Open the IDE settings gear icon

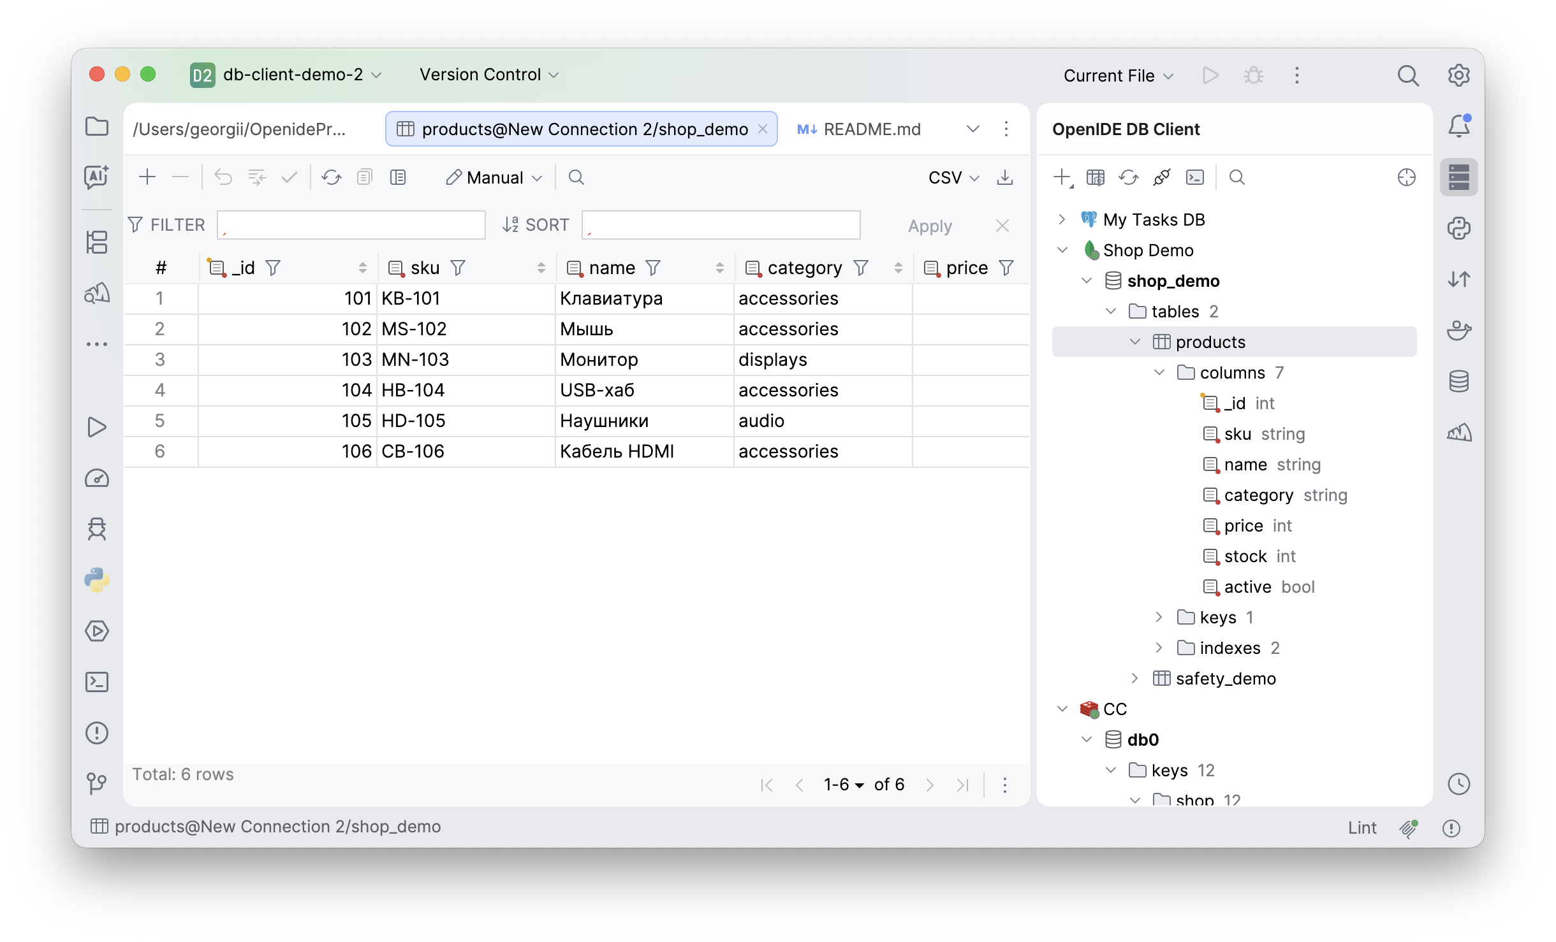coord(1459,75)
